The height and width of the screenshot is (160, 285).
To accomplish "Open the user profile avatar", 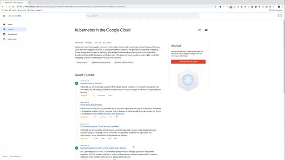I will click(280, 16).
